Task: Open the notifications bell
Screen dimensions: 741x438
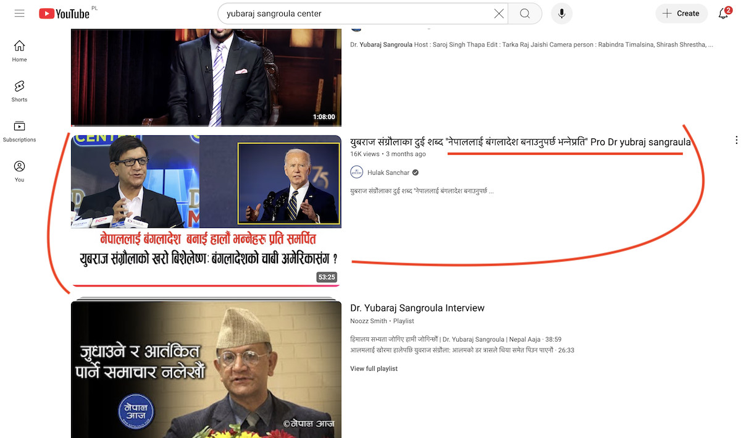Action: click(724, 14)
